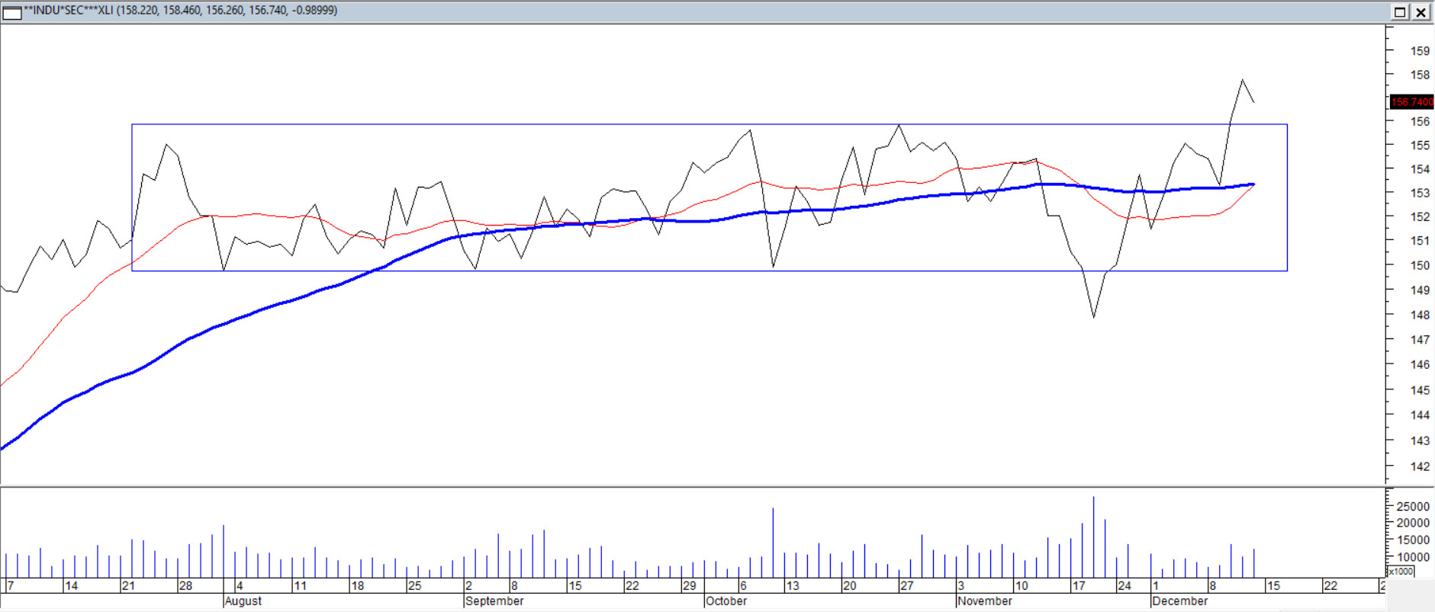This screenshot has width=1435, height=612.
Task: Click the October month label
Action: point(726,601)
